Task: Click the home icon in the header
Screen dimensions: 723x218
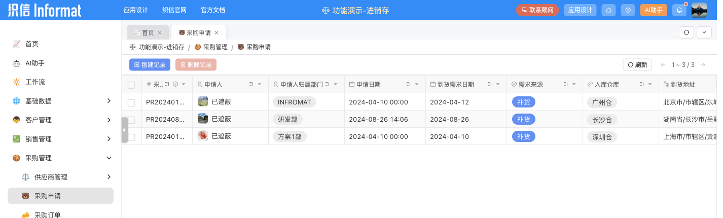Action: (x=608, y=10)
